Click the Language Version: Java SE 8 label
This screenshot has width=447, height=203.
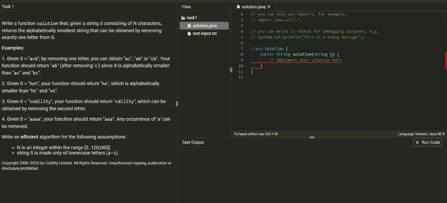point(422,134)
